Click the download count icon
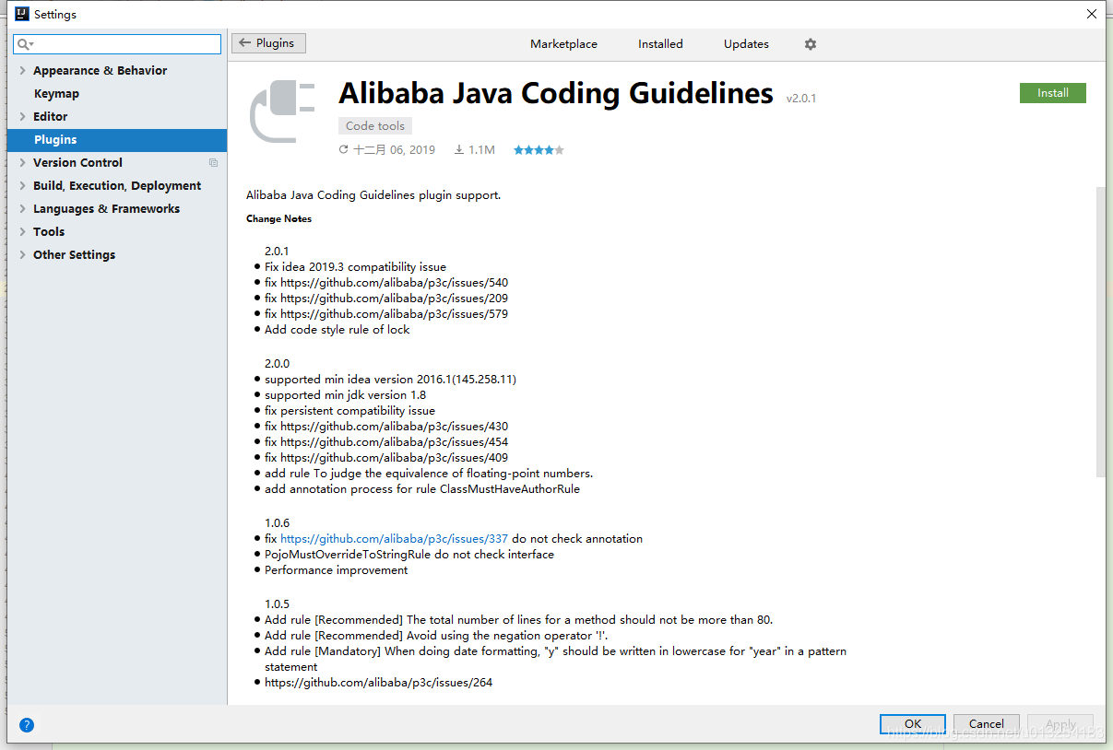Viewport: 1113px width, 750px height. [x=458, y=149]
